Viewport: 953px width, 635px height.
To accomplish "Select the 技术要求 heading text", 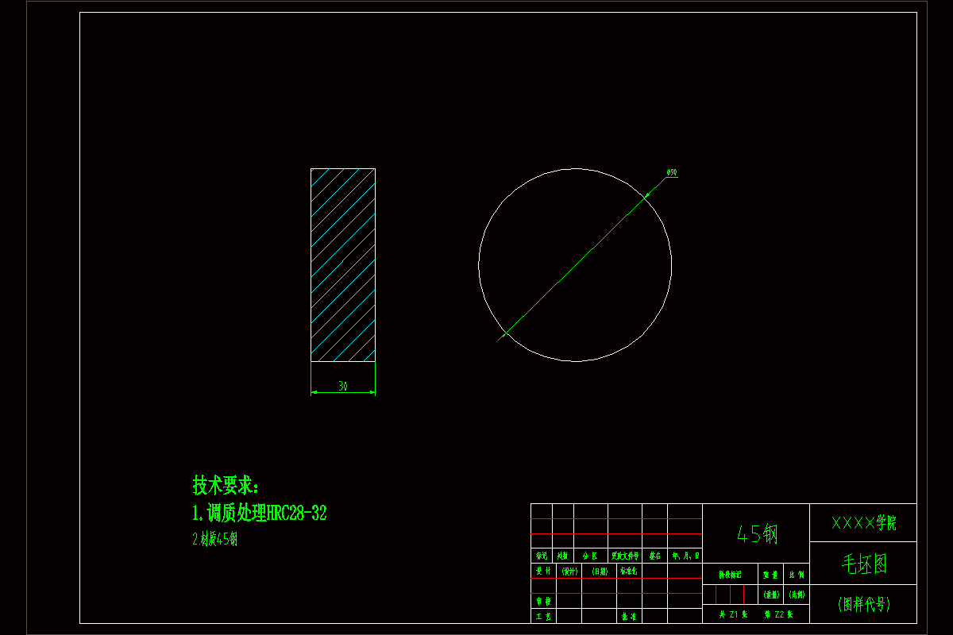I will 226,485.
